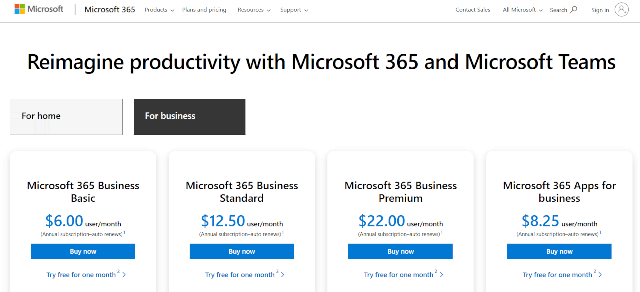The height and width of the screenshot is (292, 640).
Task: Buy Microsoft 365 Business Basic now
Action: (x=83, y=251)
